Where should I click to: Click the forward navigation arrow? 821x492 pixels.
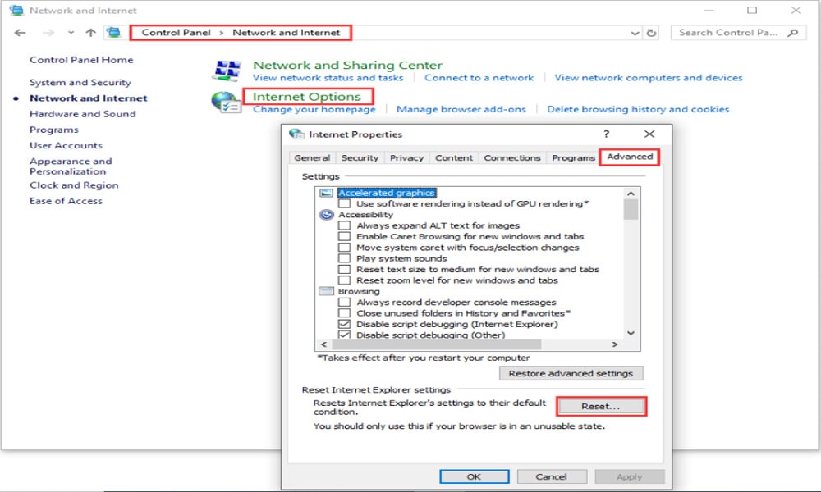tap(48, 33)
